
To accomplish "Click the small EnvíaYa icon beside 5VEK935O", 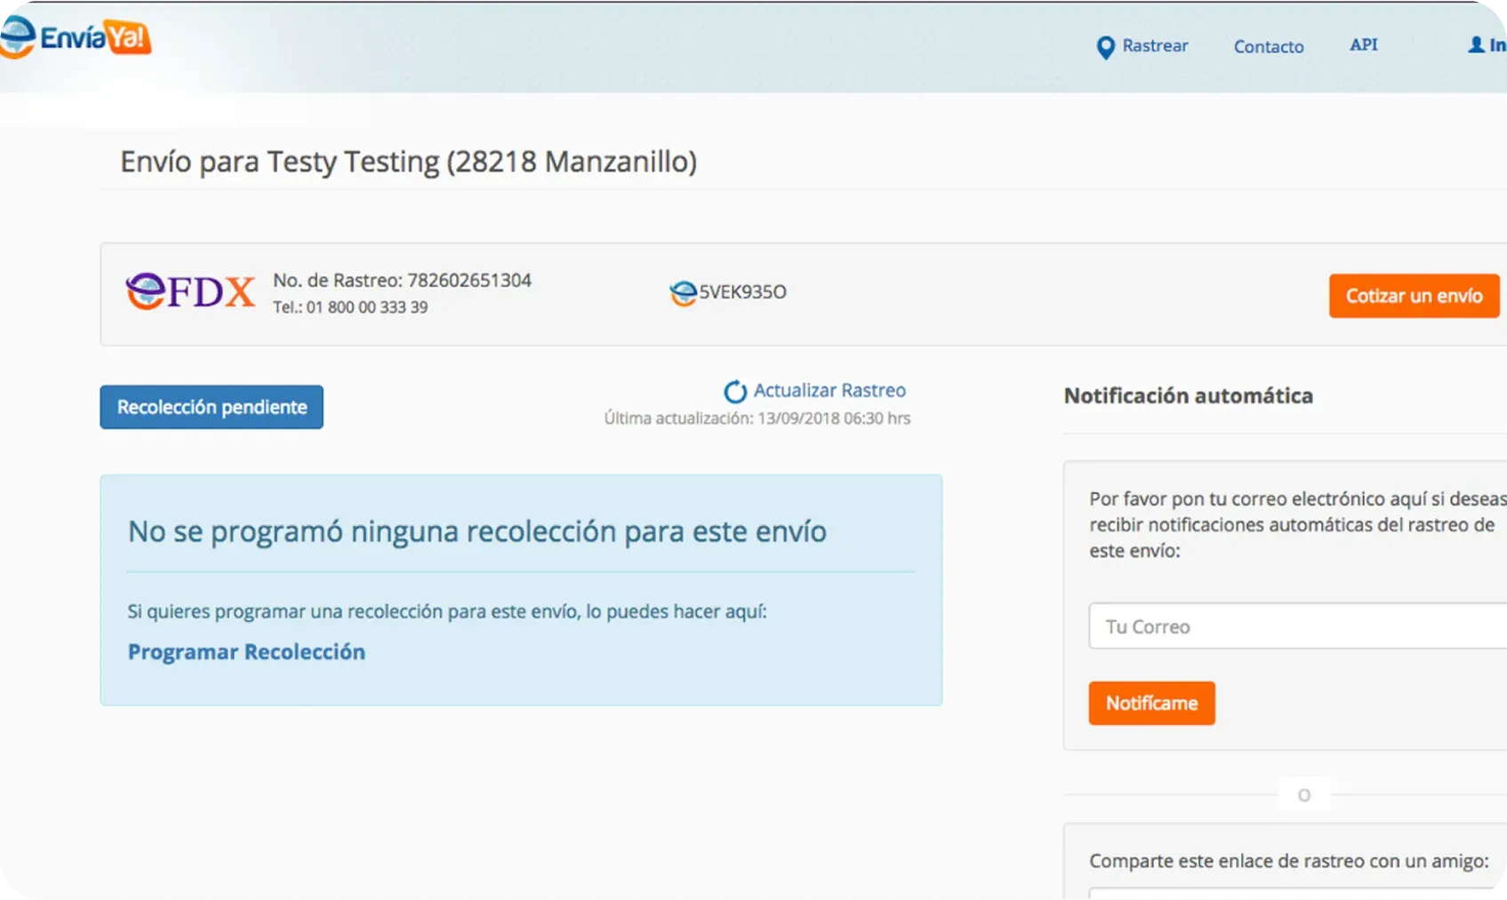I will (682, 293).
